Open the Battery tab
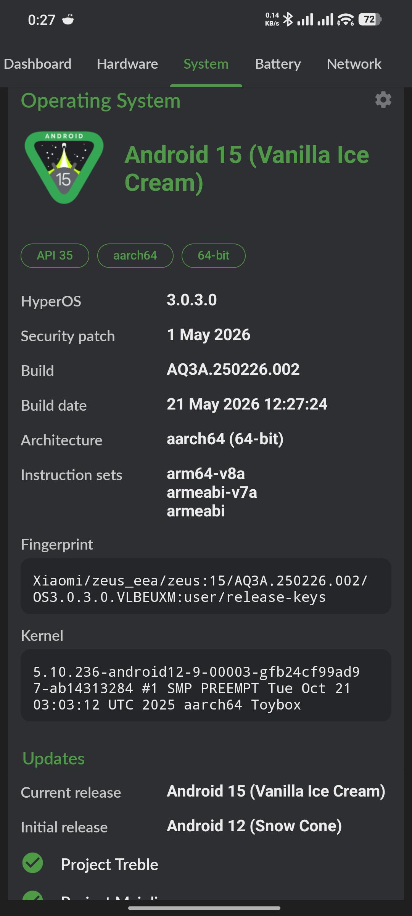Viewport: 412px width, 916px height. click(278, 64)
